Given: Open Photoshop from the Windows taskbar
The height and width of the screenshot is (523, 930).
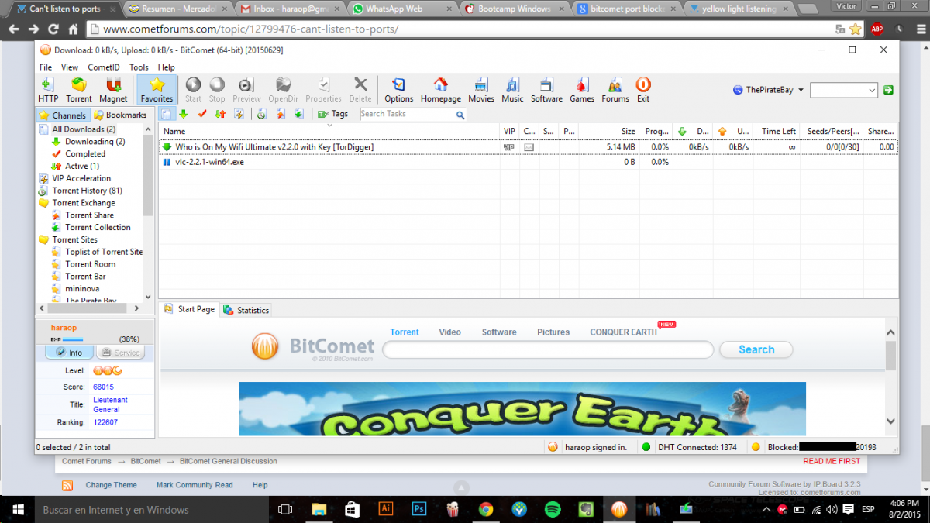Looking at the screenshot, I should 418,509.
